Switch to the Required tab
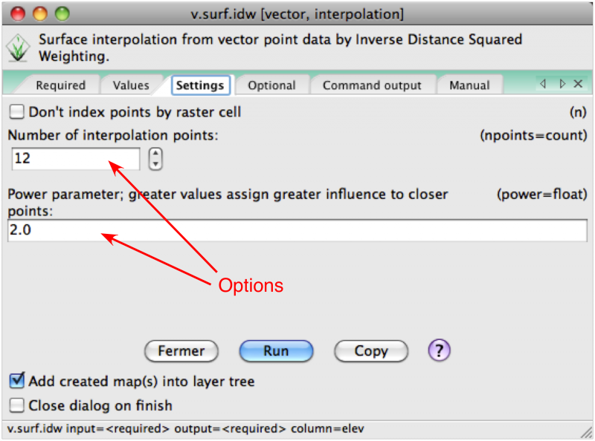This screenshot has width=595, height=441. [x=60, y=85]
